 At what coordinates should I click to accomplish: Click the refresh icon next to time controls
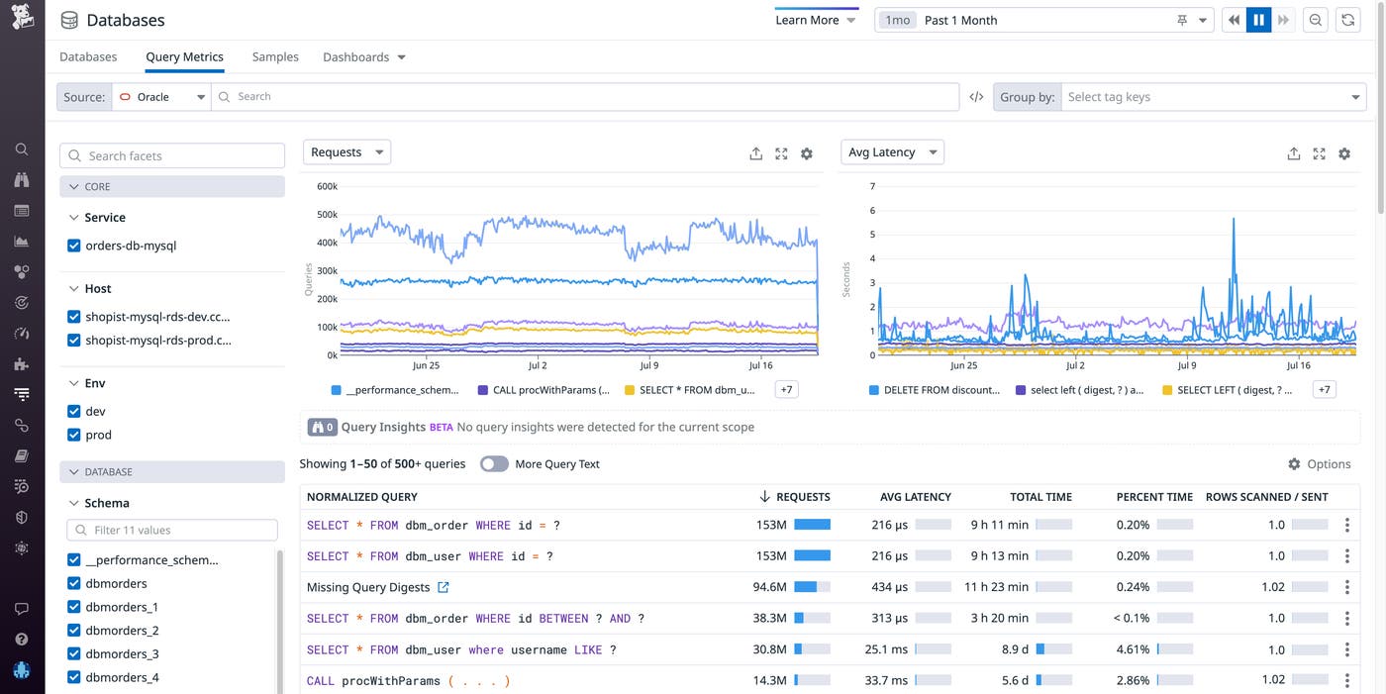pyautogui.click(x=1347, y=19)
